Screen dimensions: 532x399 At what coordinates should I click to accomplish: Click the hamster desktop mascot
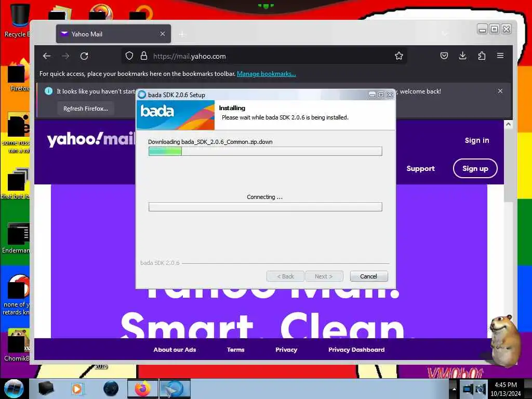pos(504,340)
